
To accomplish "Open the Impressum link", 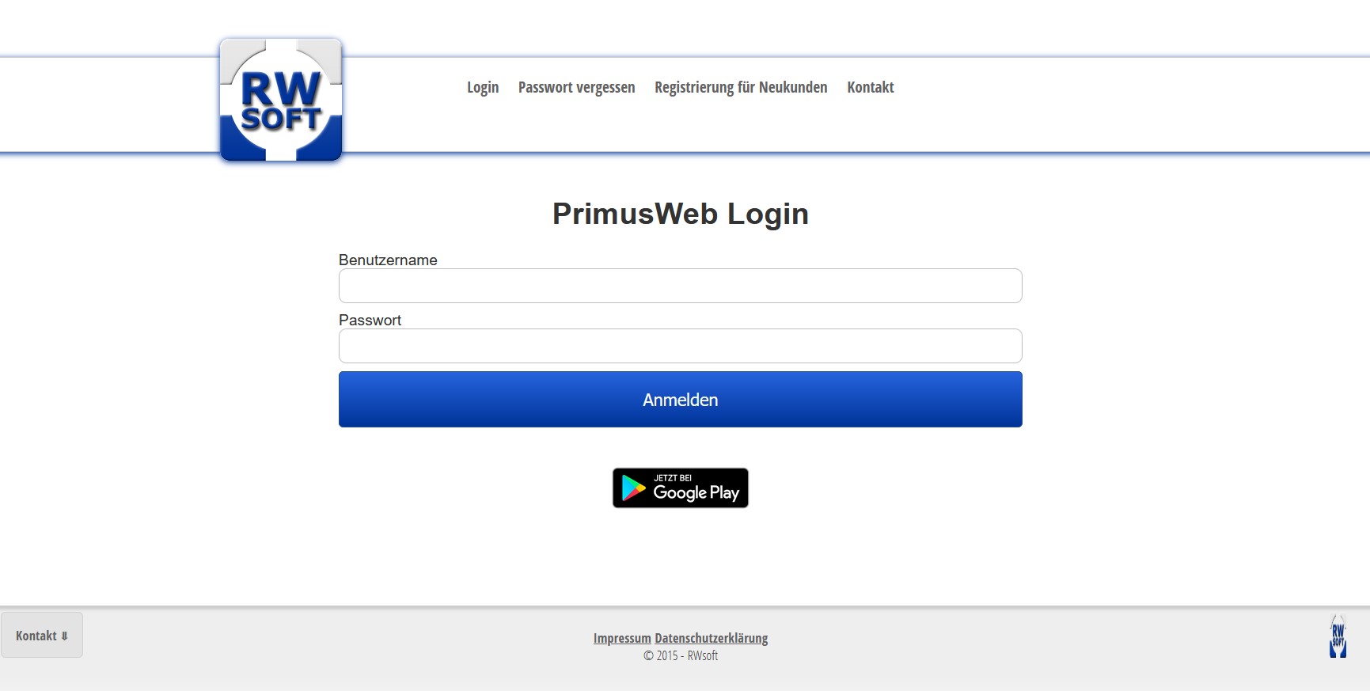I will pos(622,638).
